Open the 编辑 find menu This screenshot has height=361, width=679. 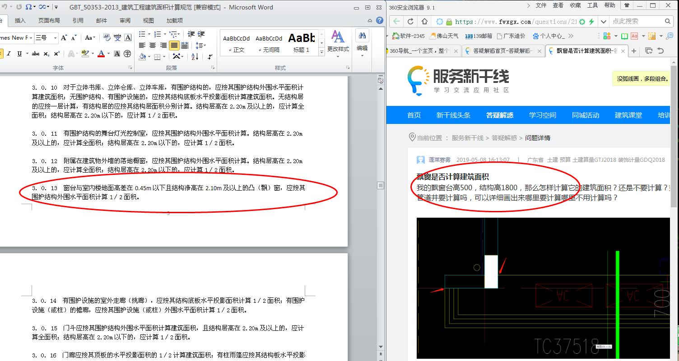(362, 43)
